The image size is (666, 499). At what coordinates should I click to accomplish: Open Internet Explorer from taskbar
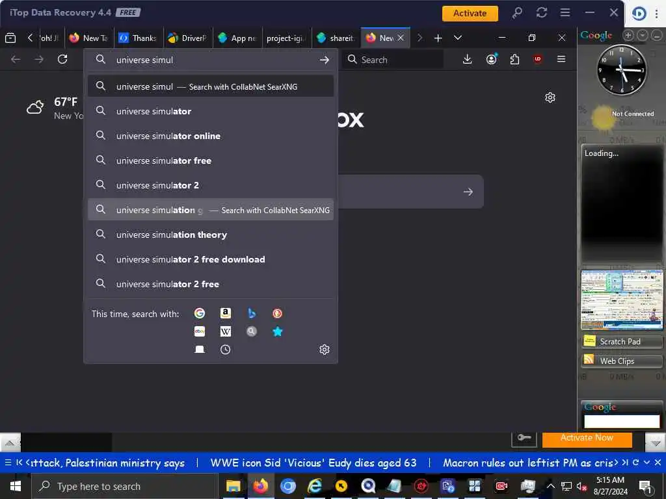pos(315,486)
